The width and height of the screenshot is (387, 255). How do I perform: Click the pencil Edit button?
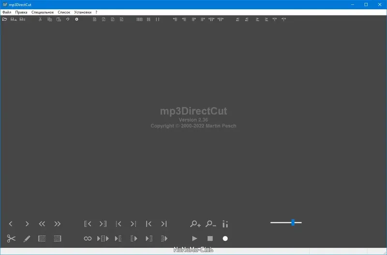click(x=27, y=239)
